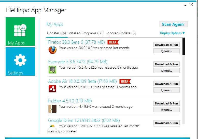Switch to Installed Programs (171) tab
This screenshot has width=198, height=139.
[x=86, y=33]
